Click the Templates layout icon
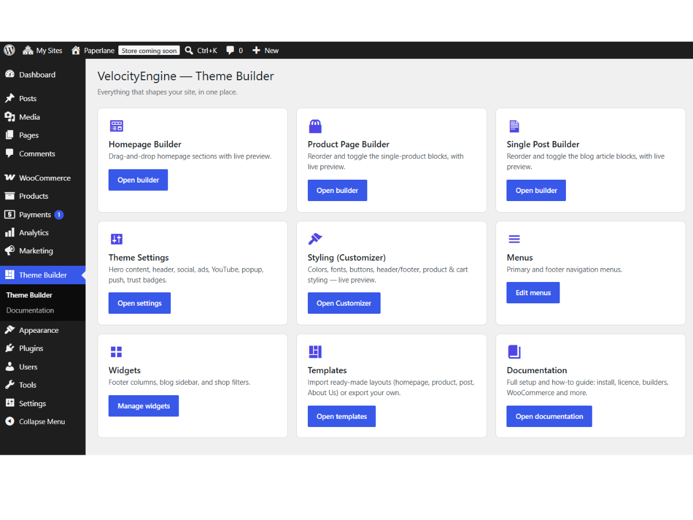693x520 pixels. click(x=315, y=351)
